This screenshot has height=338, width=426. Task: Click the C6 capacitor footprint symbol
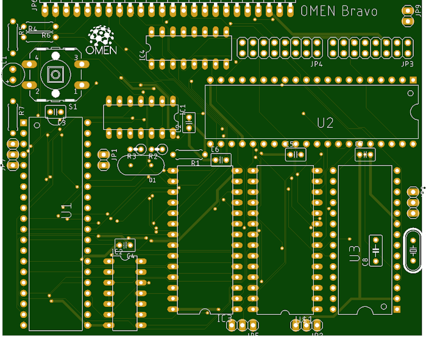[x=221, y=160]
